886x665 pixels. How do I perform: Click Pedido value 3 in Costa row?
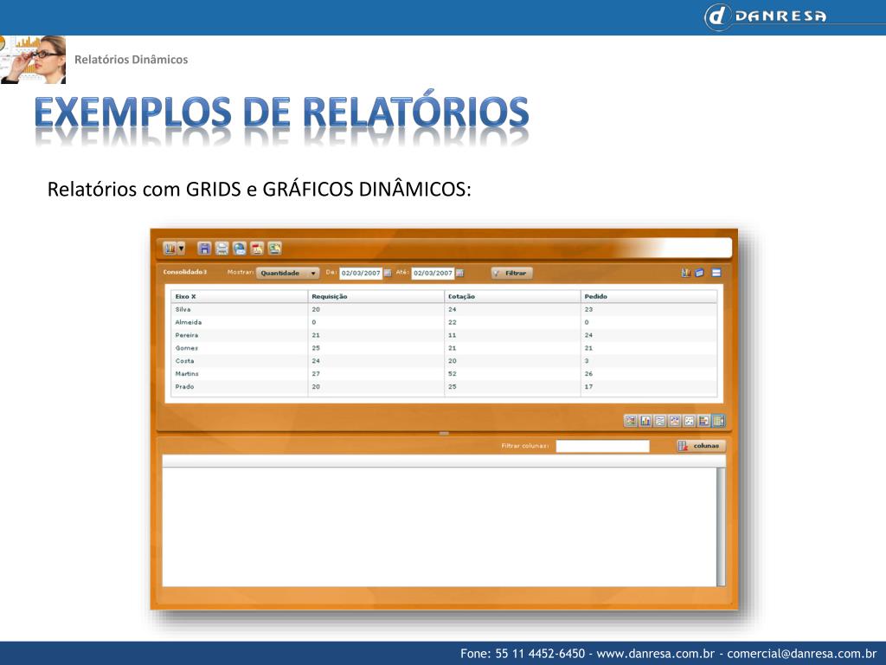tap(587, 361)
